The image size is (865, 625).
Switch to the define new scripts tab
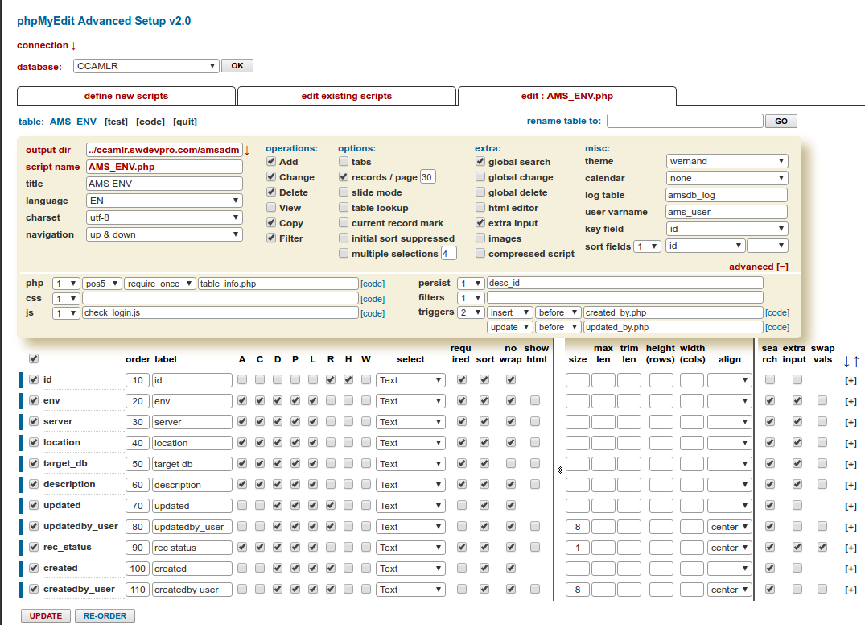pos(126,96)
